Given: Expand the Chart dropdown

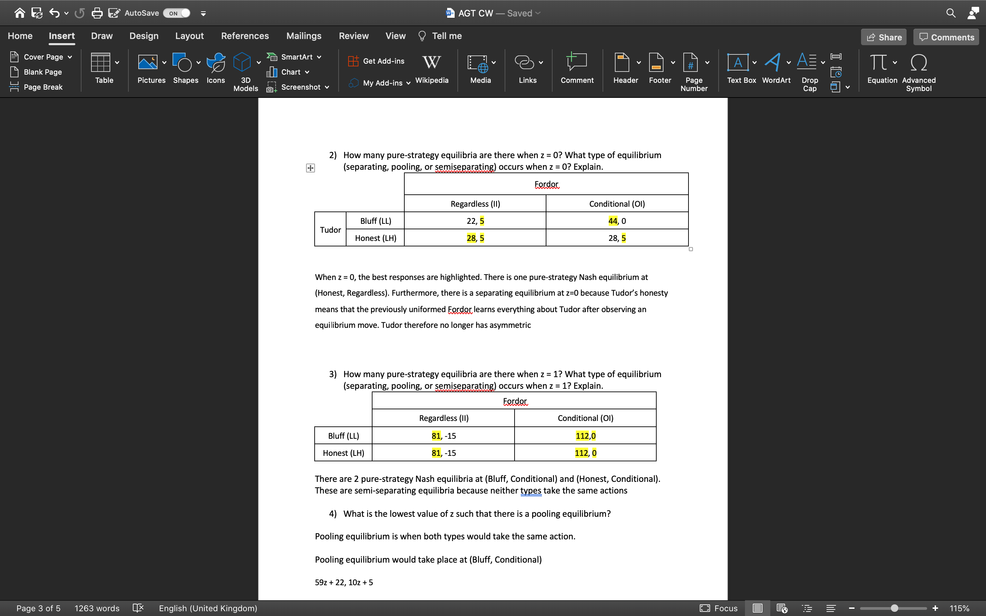Looking at the screenshot, I should tap(307, 72).
